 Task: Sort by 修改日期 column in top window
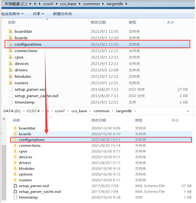(x=98, y=22)
